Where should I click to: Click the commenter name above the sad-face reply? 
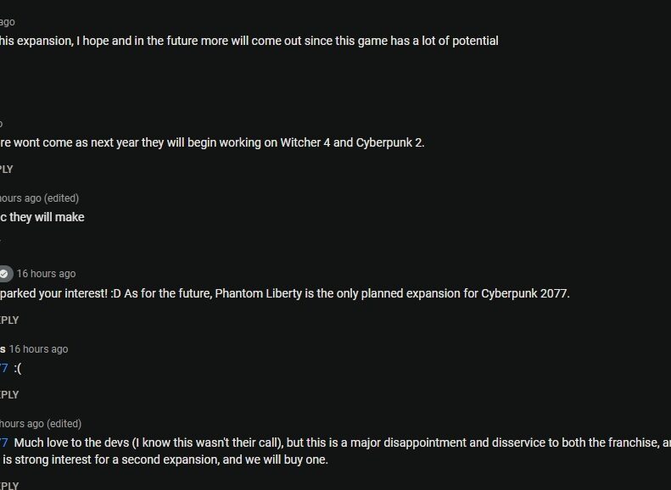click(3, 348)
